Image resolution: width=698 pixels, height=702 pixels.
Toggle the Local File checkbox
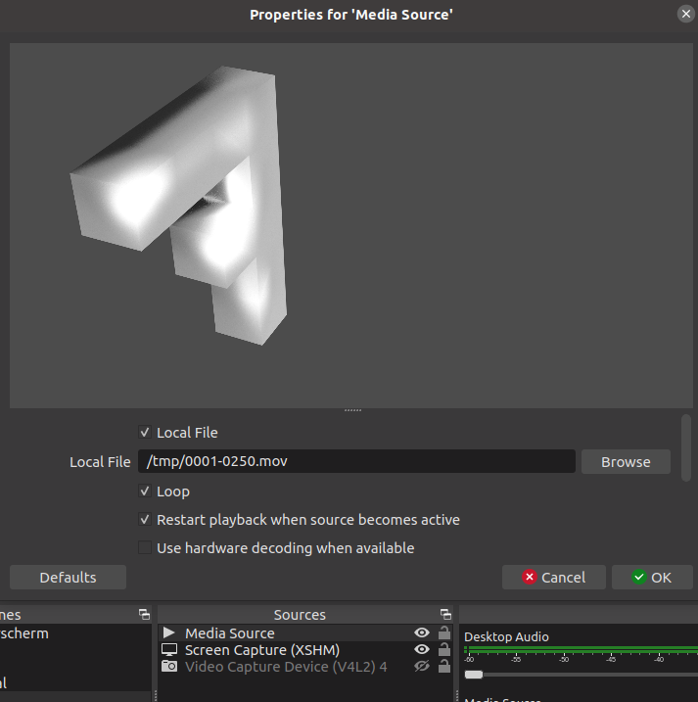(x=145, y=433)
